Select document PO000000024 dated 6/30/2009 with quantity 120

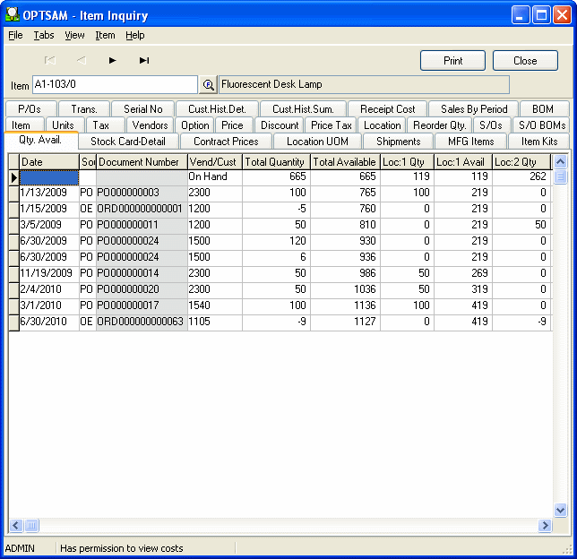[142, 242]
